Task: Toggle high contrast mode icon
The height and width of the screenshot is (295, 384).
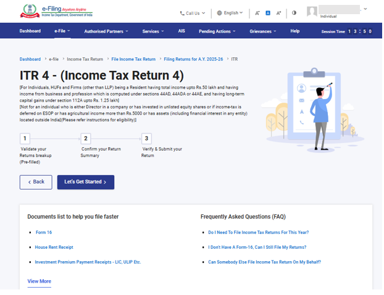Action: tap(294, 13)
